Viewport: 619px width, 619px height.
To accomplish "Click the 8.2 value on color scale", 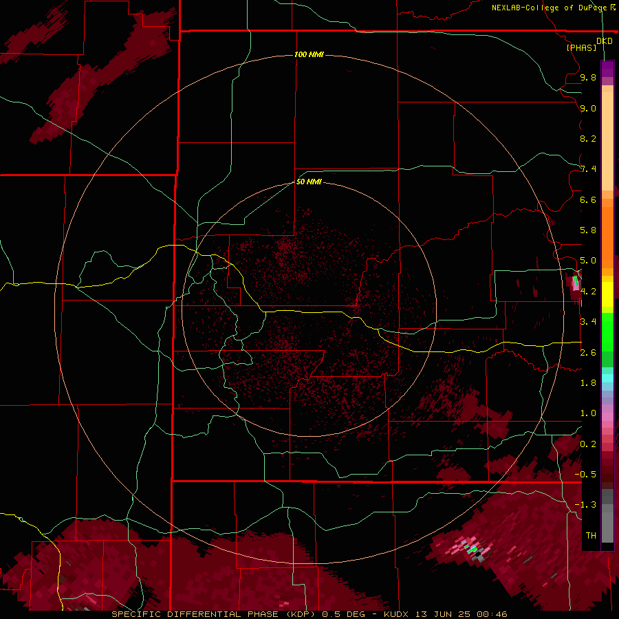I will click(588, 138).
